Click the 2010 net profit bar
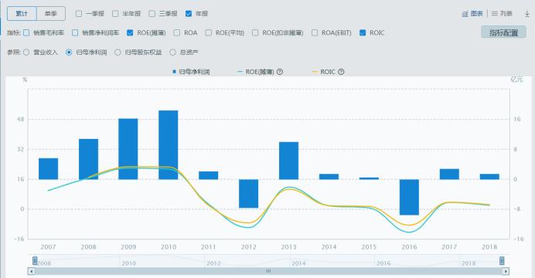 pyautogui.click(x=169, y=145)
